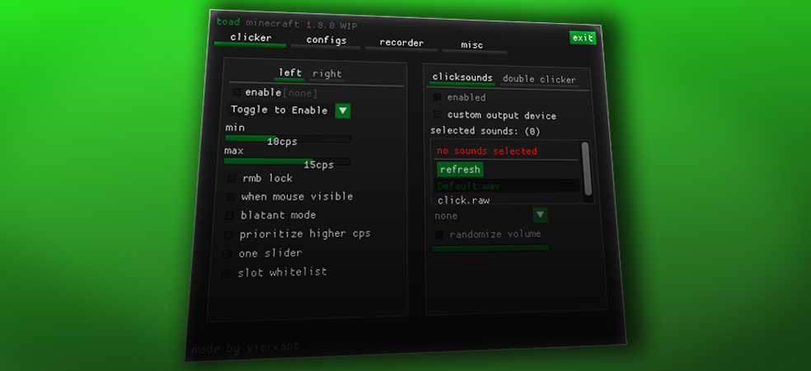
Task: Turn on blatant mode
Action: coord(230,216)
